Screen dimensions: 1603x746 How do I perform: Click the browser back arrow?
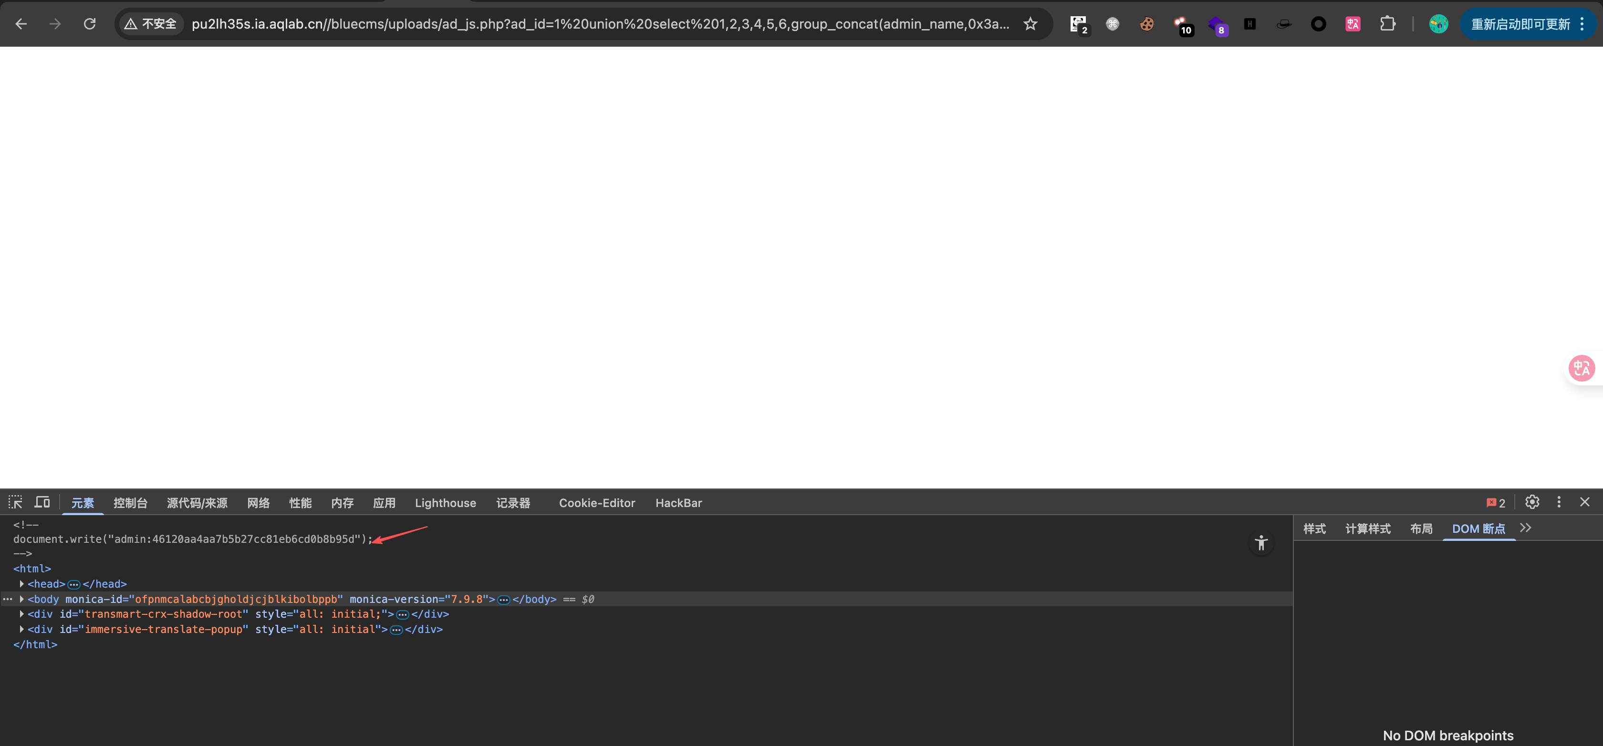pos(21,24)
